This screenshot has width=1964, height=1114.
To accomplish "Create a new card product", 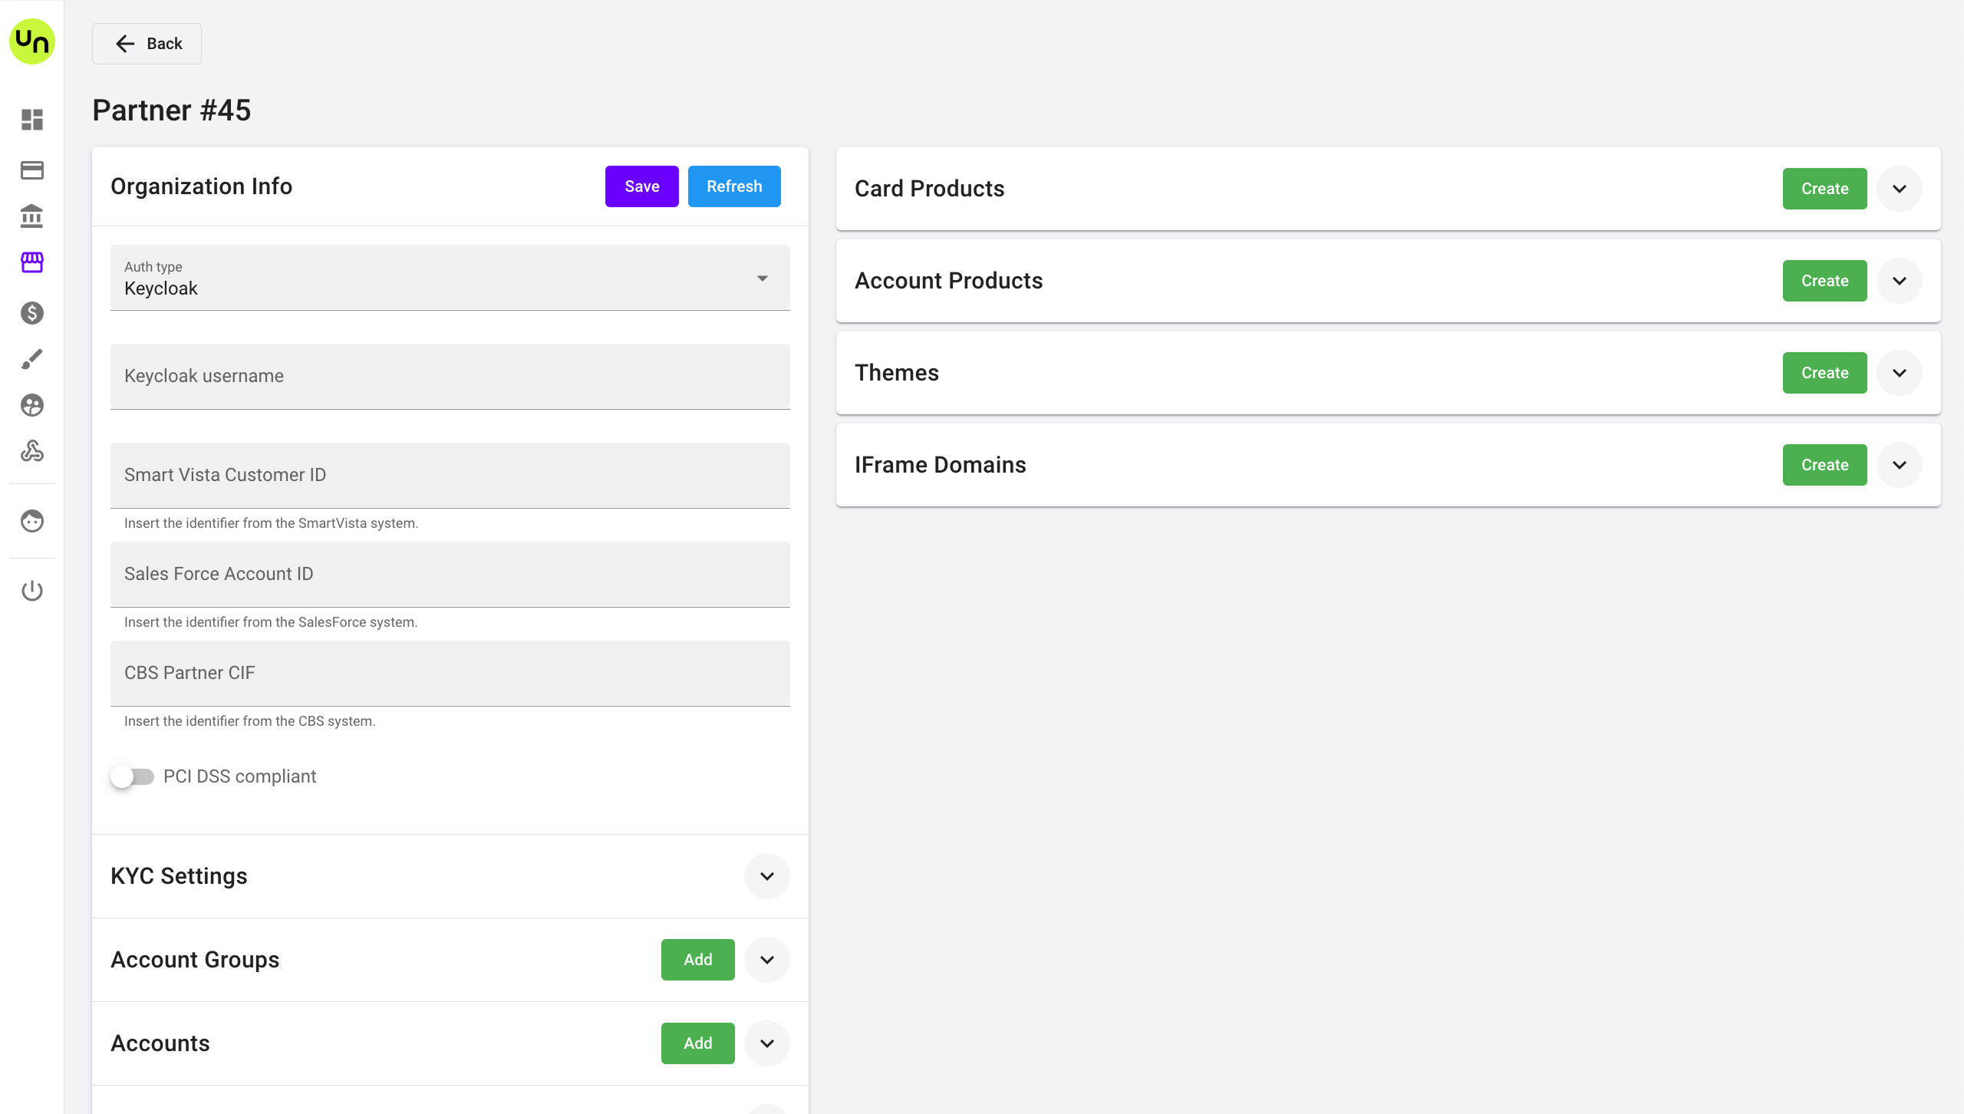I will (1825, 189).
